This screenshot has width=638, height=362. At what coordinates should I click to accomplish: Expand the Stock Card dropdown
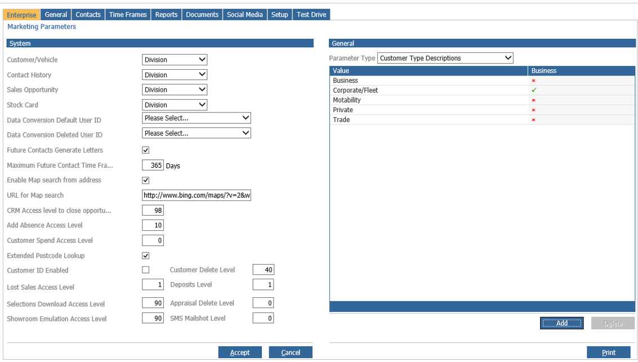point(175,105)
